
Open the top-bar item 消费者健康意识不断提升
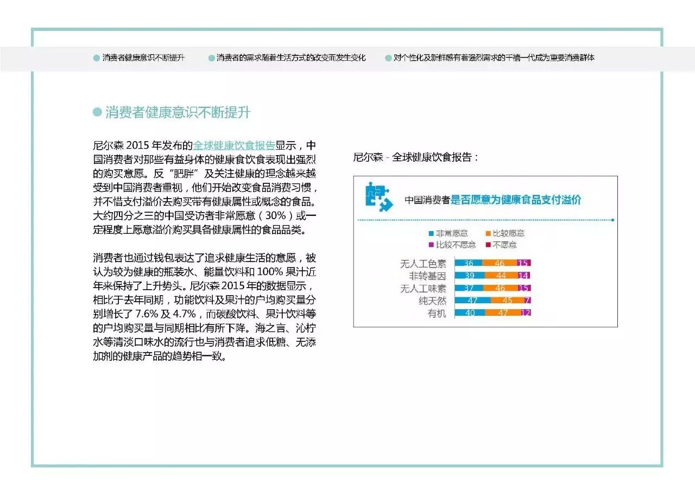(x=144, y=58)
